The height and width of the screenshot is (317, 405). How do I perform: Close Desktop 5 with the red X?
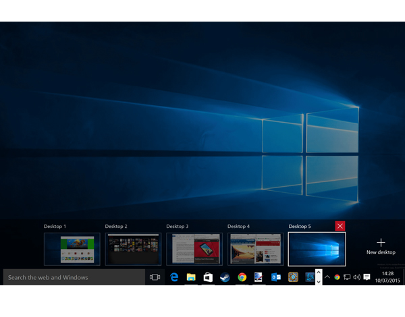(x=340, y=227)
